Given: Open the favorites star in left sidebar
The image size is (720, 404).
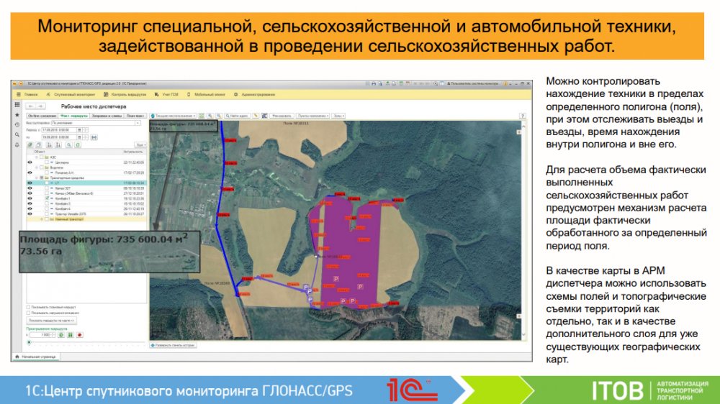Looking at the screenshot, I should tap(17, 114).
